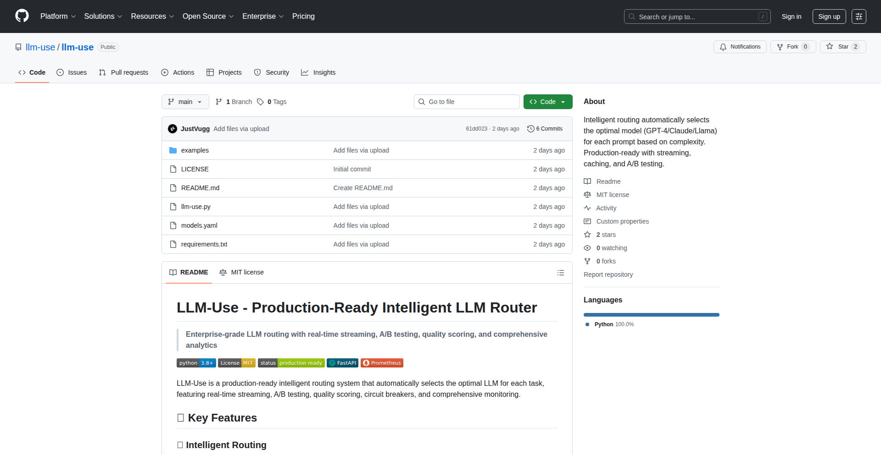Click the Python language bar
The height and width of the screenshot is (455, 881).
pos(651,315)
